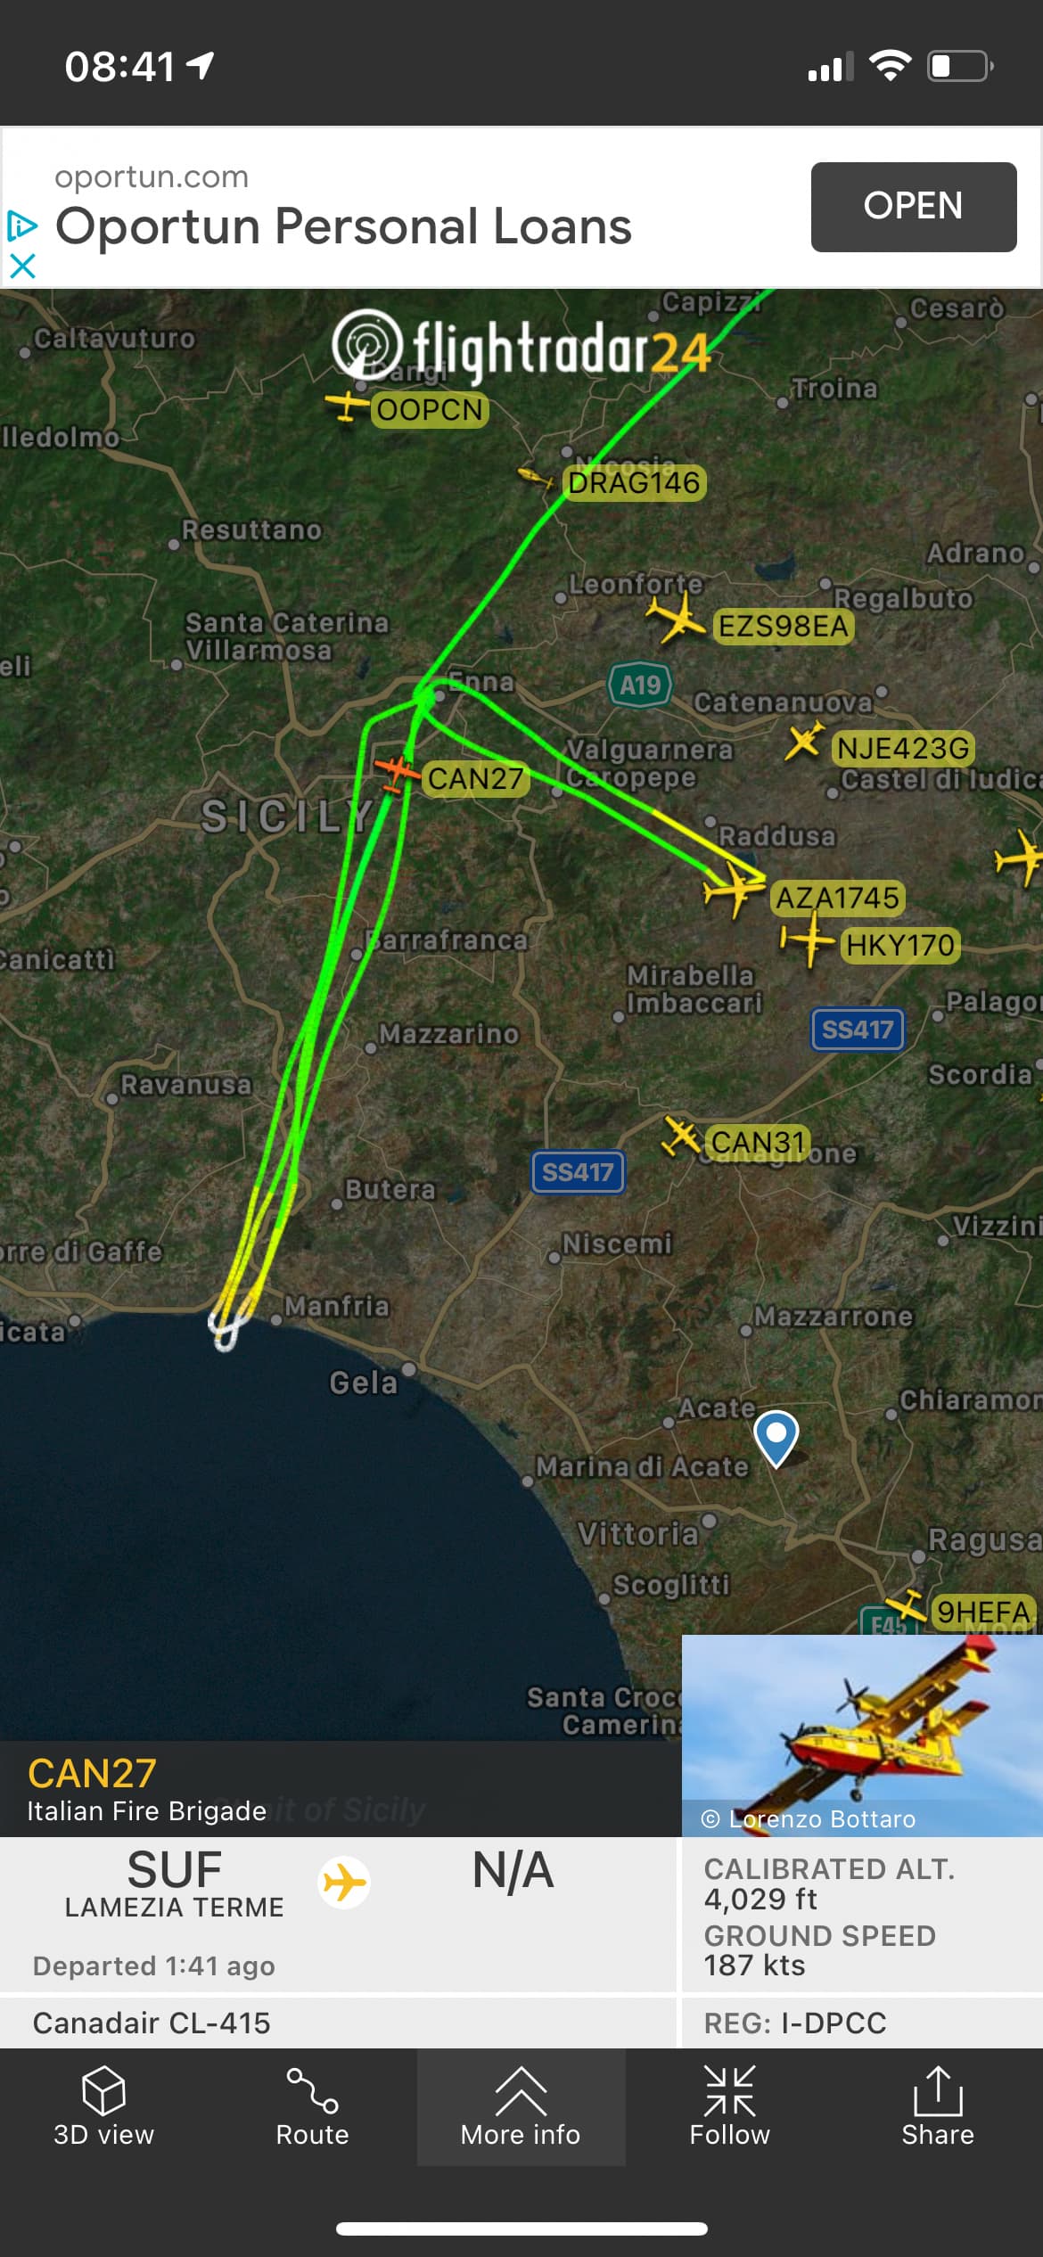1043x2257 pixels.
Task: Tap the EZS98EA plane icon
Action: coord(677,619)
